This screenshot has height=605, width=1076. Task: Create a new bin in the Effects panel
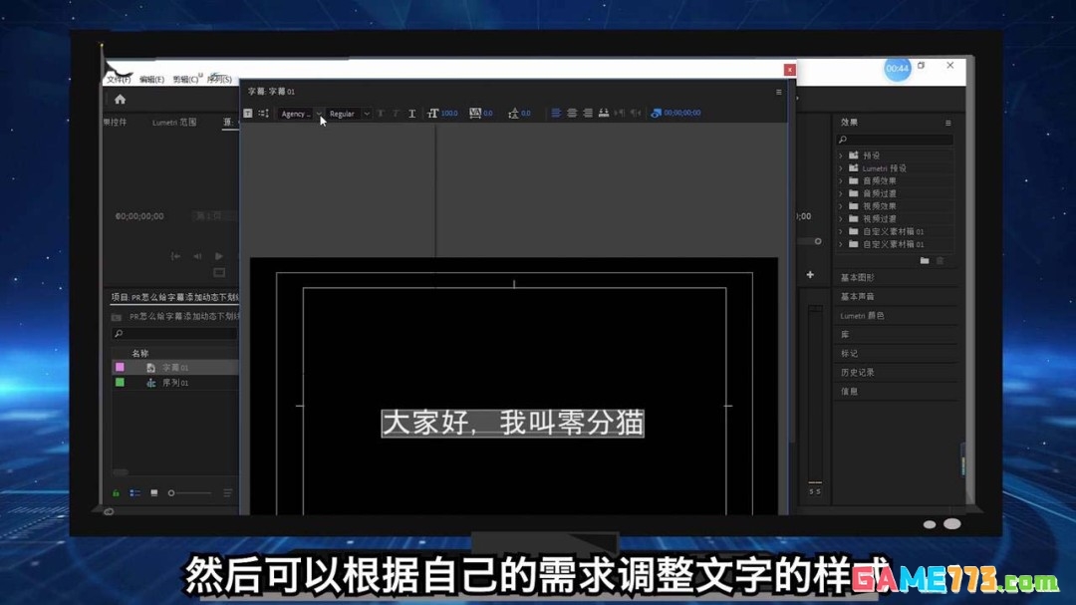tap(926, 260)
